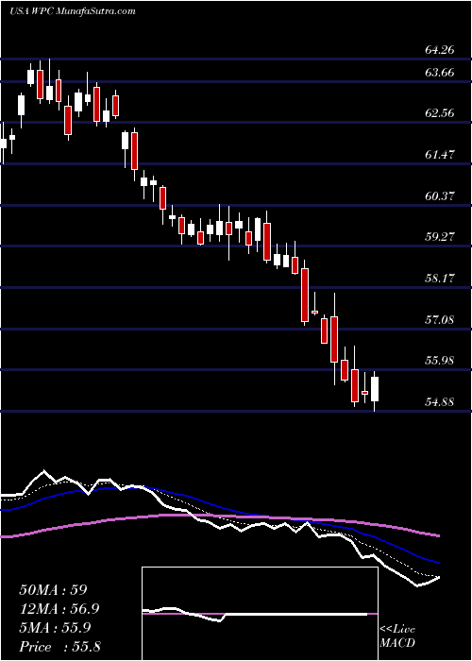Click the <<Live MACD label
This screenshot has height=661, width=472.
tap(397, 636)
